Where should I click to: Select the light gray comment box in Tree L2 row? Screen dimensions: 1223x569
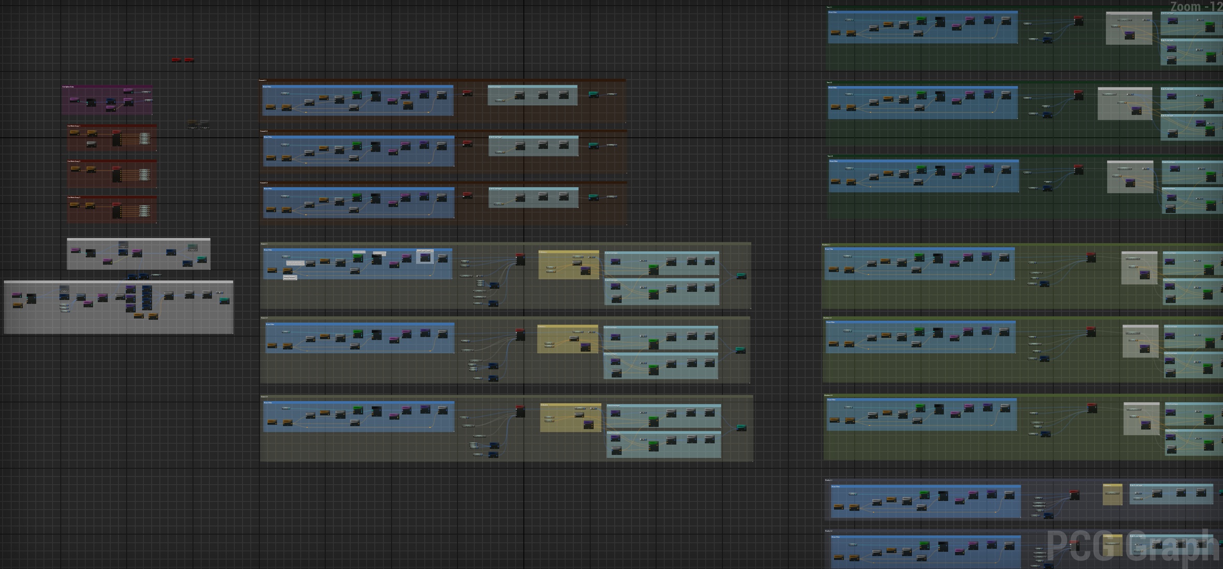pos(1125,103)
